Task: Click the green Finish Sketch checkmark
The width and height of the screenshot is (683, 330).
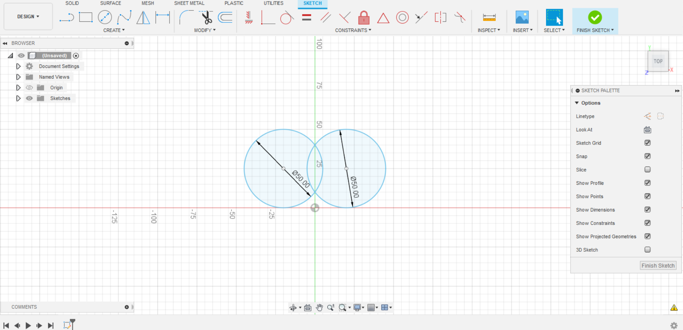Action: [594, 17]
